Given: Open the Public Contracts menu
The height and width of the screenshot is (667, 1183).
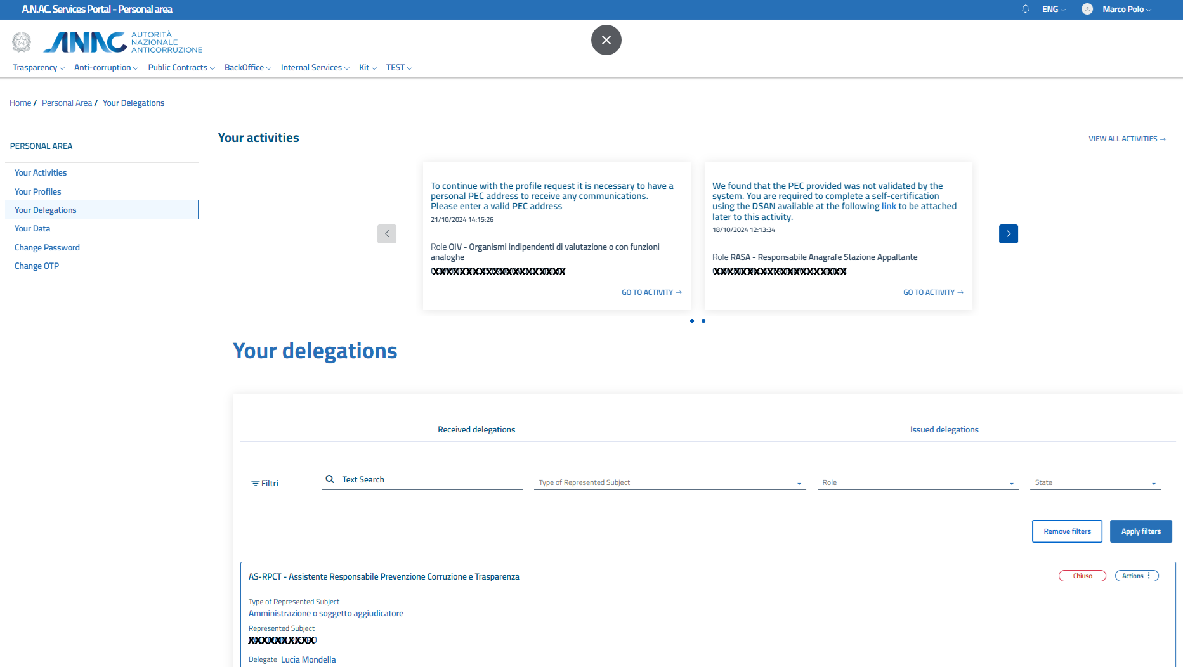Looking at the screenshot, I should [x=181, y=68].
